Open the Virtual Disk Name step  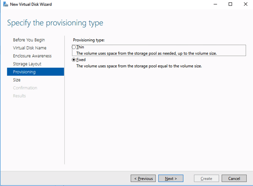coord(30,48)
